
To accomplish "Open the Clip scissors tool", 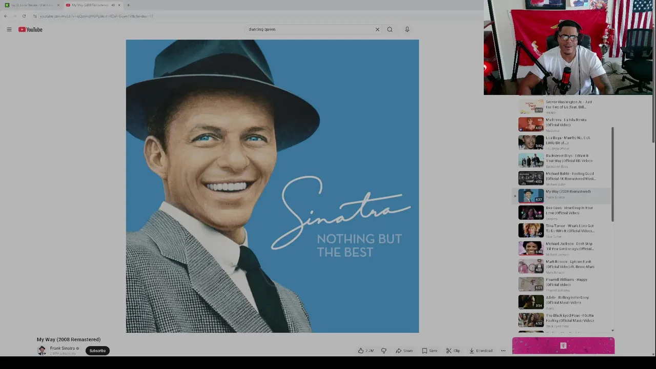I will coord(453,351).
